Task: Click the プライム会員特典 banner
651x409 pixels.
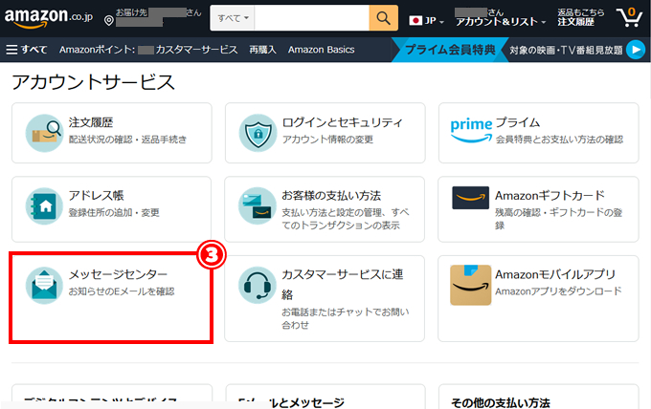Action: click(x=450, y=50)
